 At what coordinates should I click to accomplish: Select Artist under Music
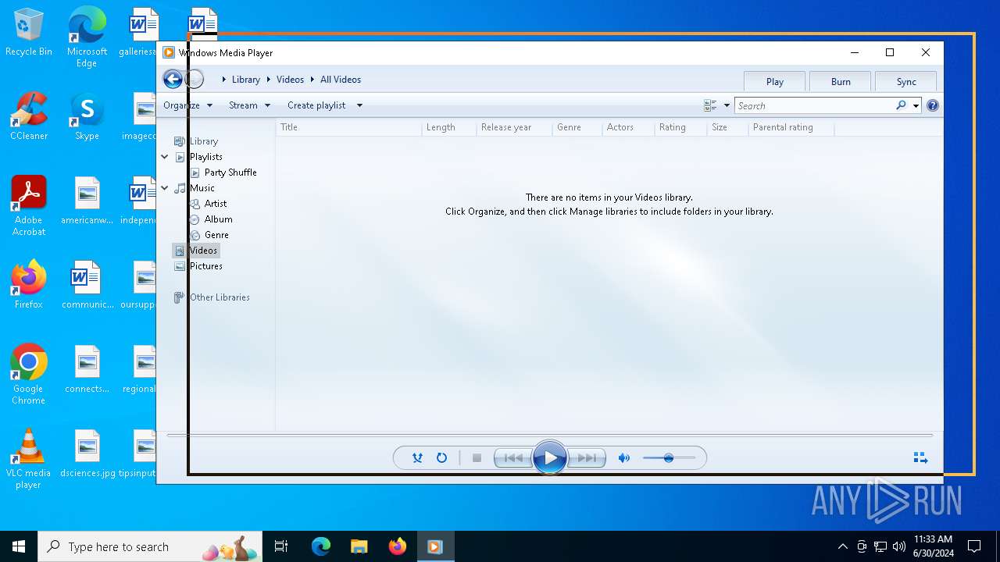coord(215,204)
